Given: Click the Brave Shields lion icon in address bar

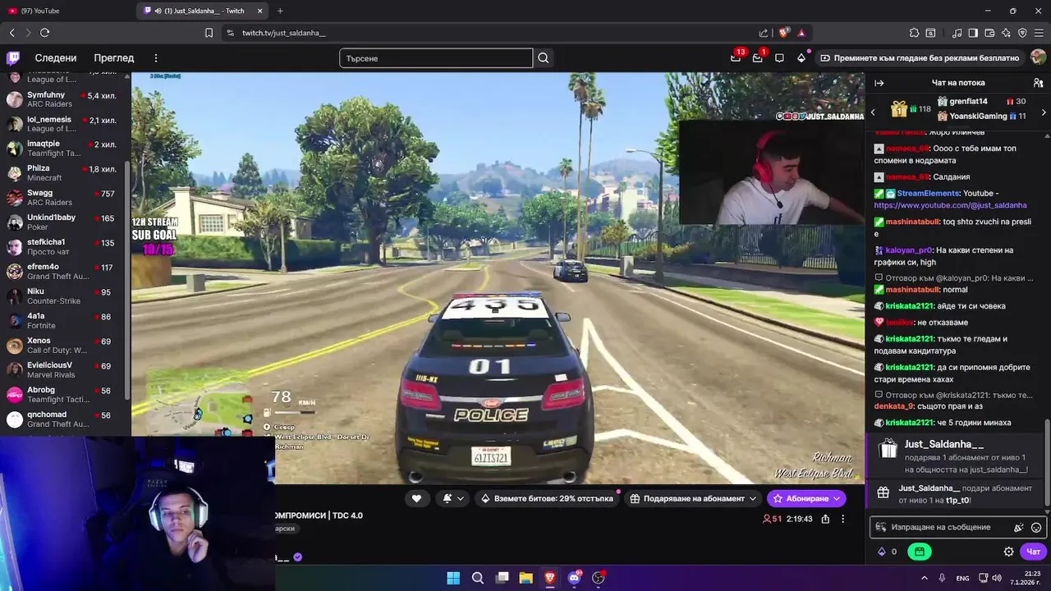Looking at the screenshot, I should point(783,33).
